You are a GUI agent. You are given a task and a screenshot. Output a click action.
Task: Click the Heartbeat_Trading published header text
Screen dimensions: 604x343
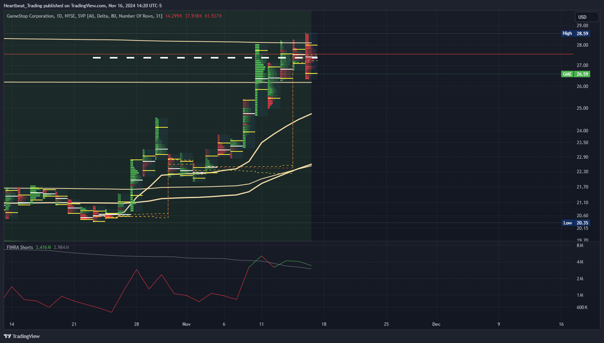(x=83, y=5)
